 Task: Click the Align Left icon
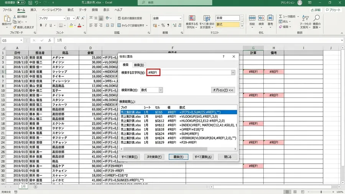coord(91,26)
